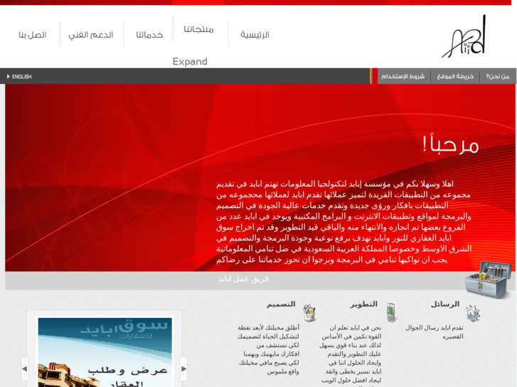Click the عرض وطلب العقار caption
The image size is (517, 387).
pyautogui.click(x=128, y=377)
